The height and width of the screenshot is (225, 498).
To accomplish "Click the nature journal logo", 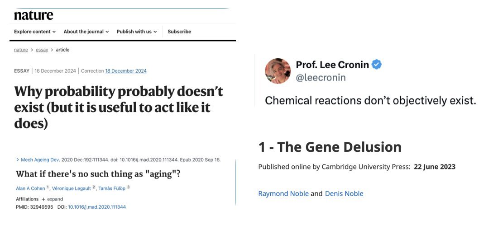I will (x=34, y=15).
